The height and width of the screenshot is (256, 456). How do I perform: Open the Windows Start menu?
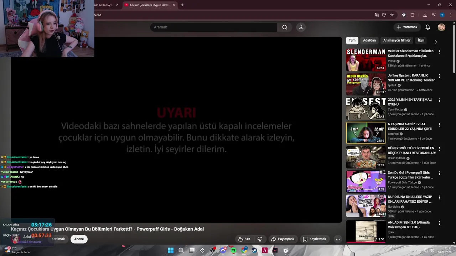tap(171, 250)
